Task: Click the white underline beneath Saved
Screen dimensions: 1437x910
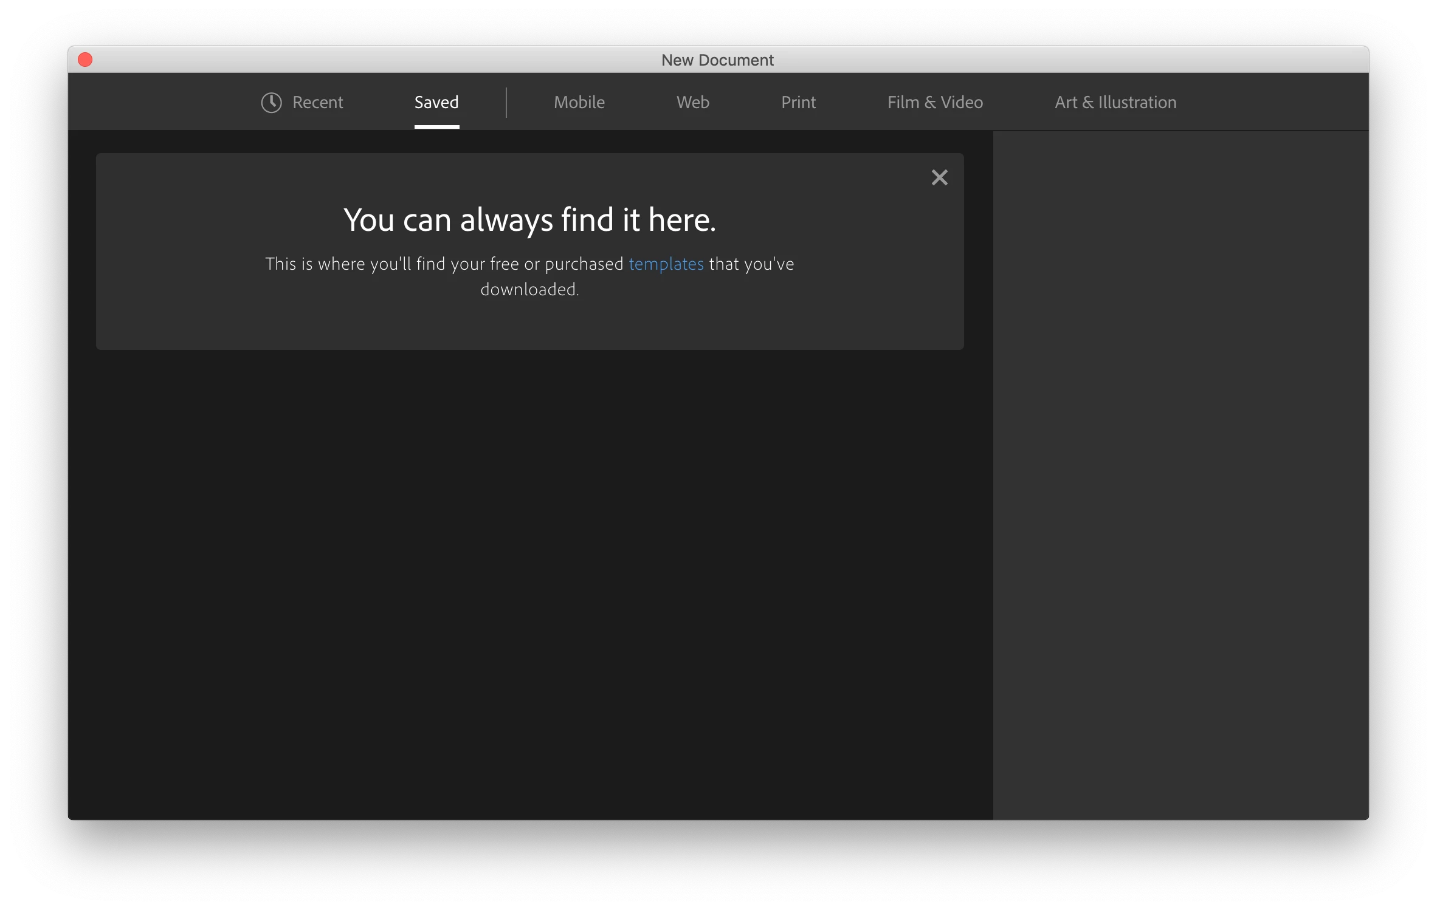Action: point(436,127)
